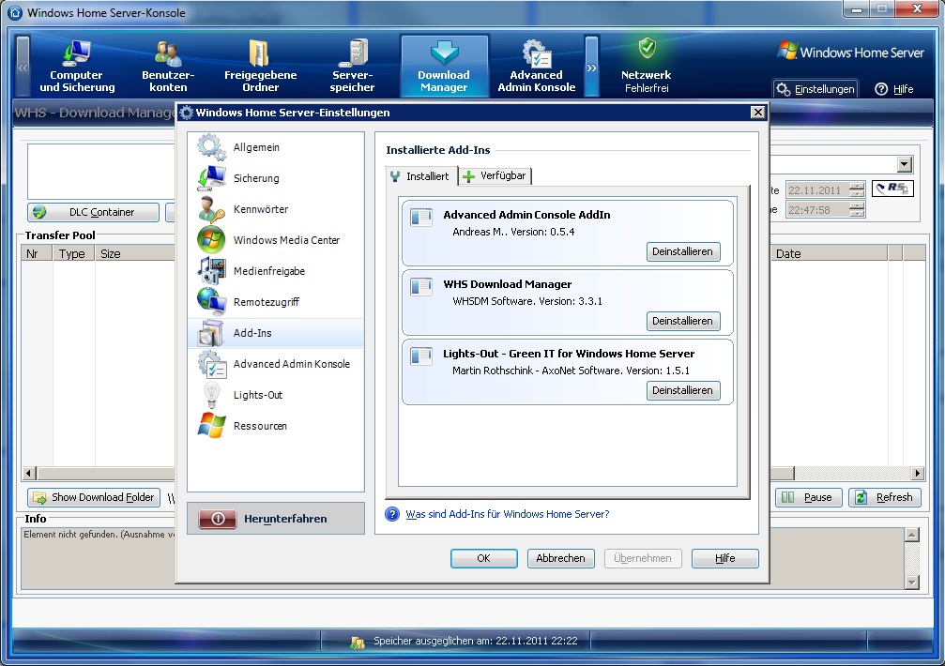The image size is (945, 666).
Task: Open Hilfe in console header
Action: 894,89
